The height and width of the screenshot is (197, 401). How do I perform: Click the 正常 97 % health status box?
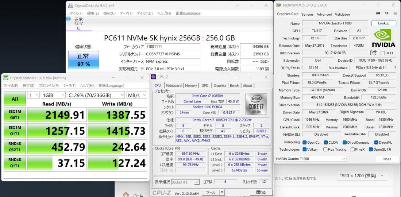(x=83, y=60)
